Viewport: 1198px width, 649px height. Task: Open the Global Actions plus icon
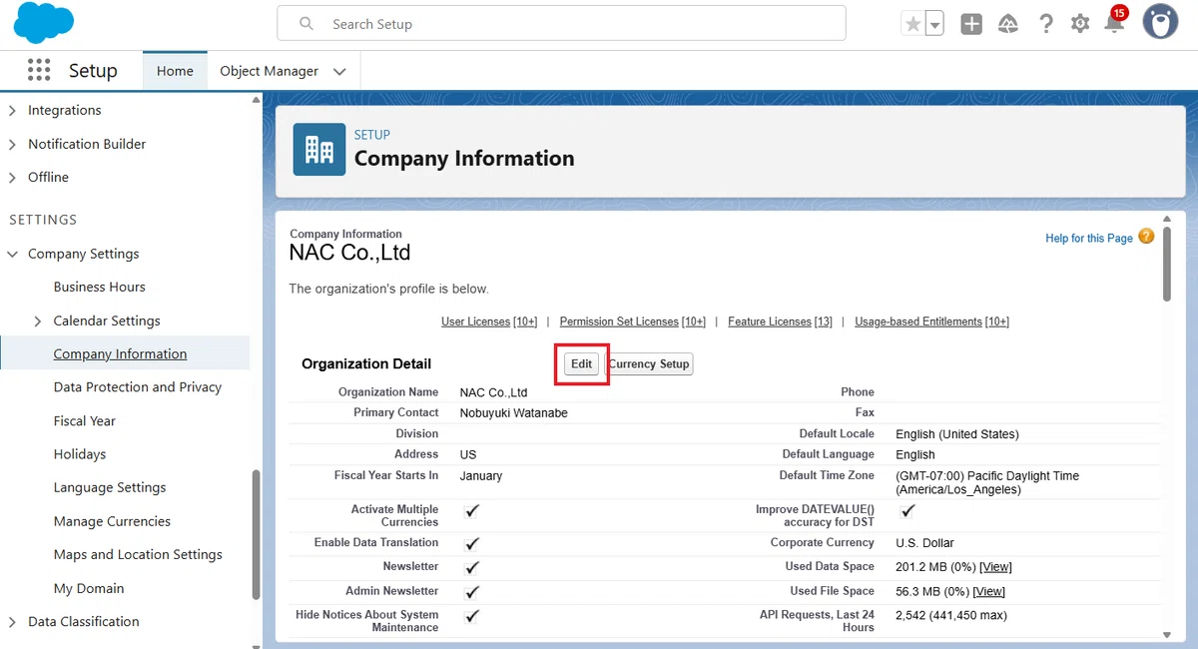pos(971,24)
